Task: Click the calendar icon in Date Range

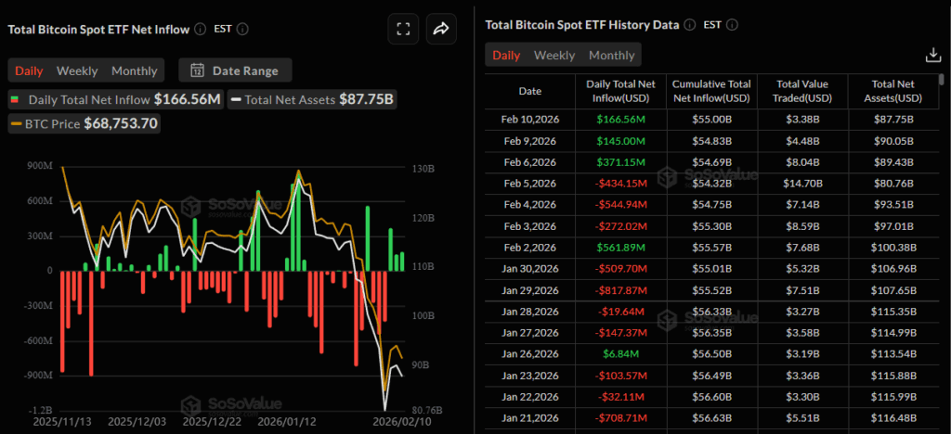Action: click(197, 70)
